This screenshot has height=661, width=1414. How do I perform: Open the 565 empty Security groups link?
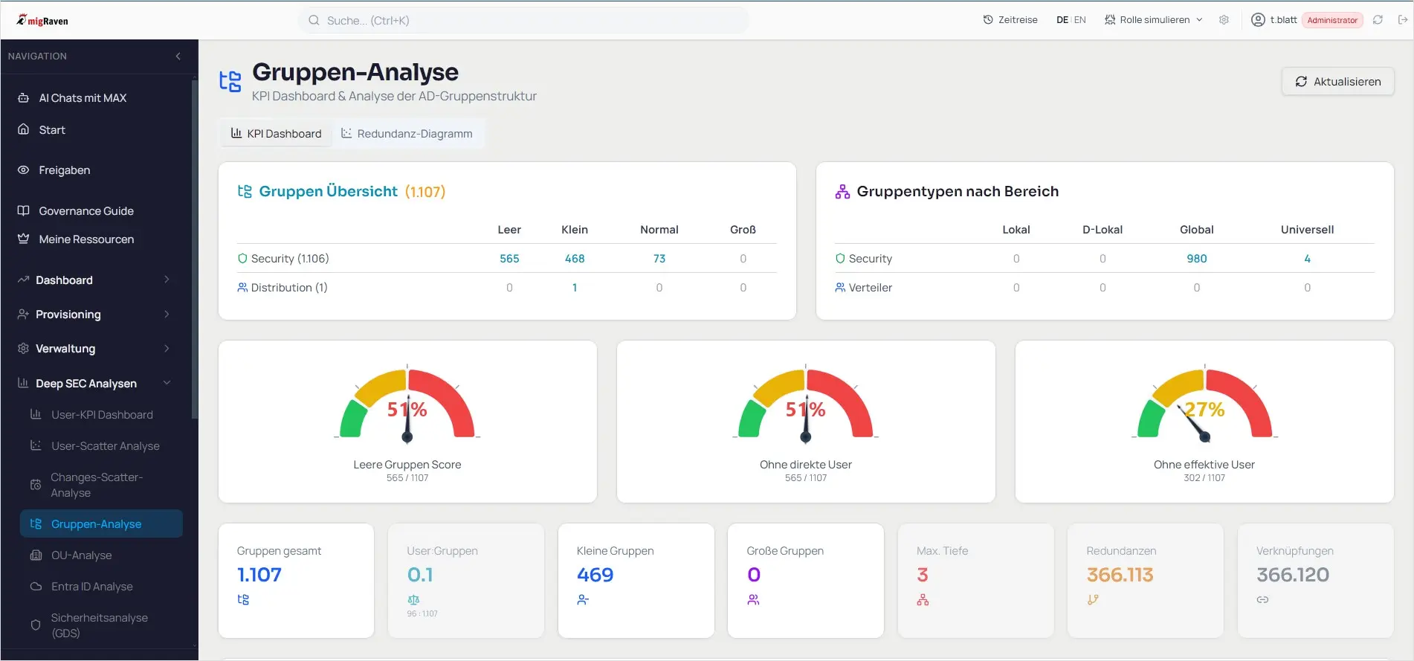point(509,259)
